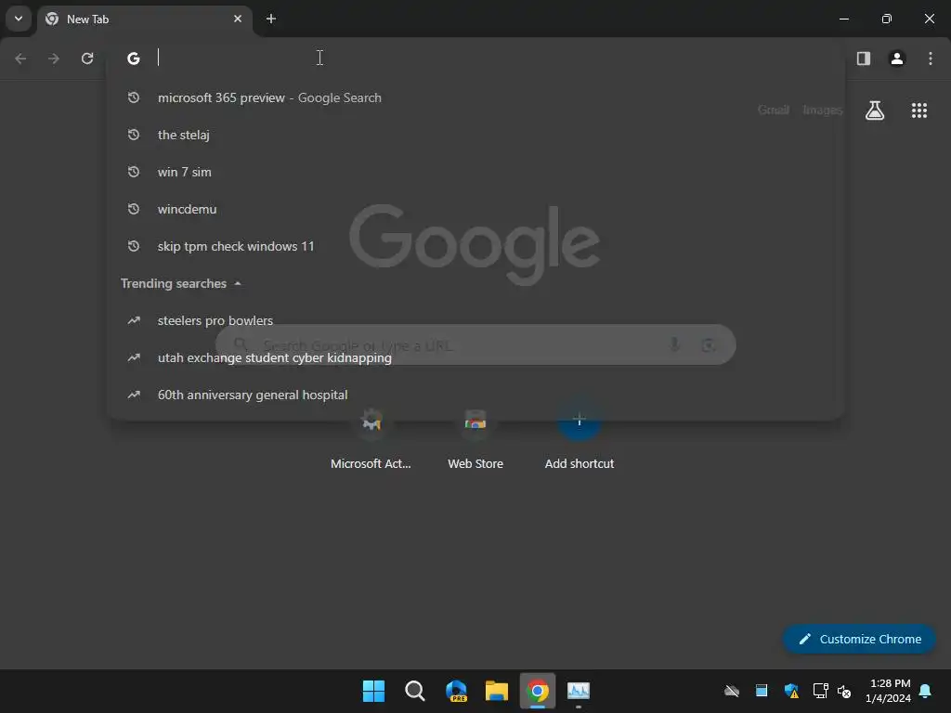Open the clock showing 1:28 PM
Viewport: 951px width, 713px height.
[889, 691]
